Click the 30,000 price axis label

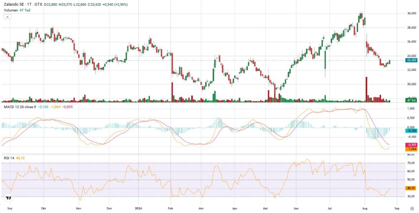[x=411, y=14]
